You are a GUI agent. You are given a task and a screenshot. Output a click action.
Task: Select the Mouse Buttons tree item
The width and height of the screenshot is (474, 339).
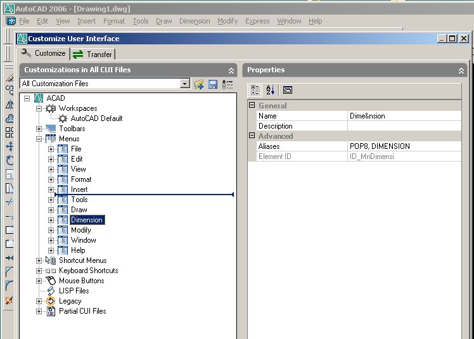coord(81,281)
